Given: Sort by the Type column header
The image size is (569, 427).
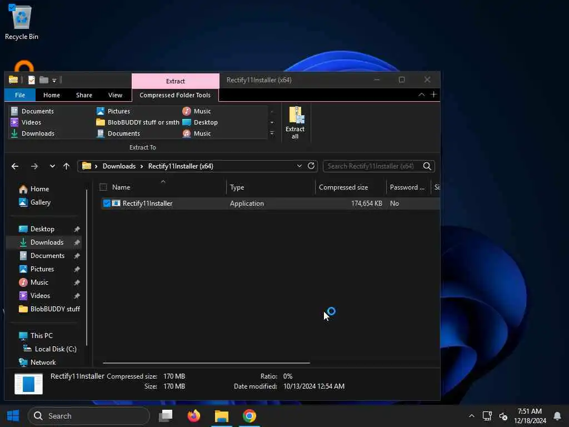Looking at the screenshot, I should [271, 187].
